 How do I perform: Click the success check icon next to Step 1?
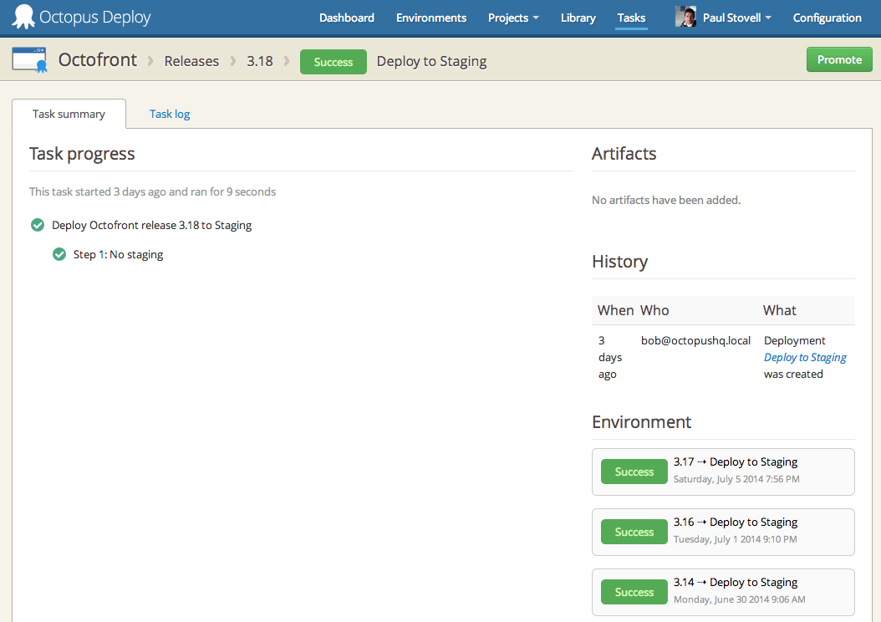[59, 253]
